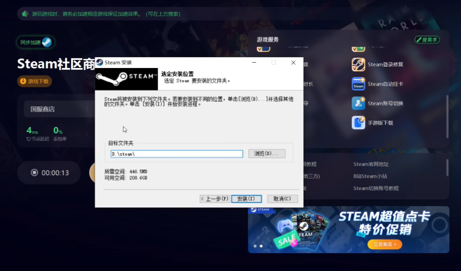Open folder browser with 浏览(B)... button
Screen dimensions: 461x271
267,154
